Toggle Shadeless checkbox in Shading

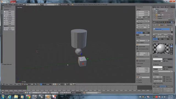(164, 77)
